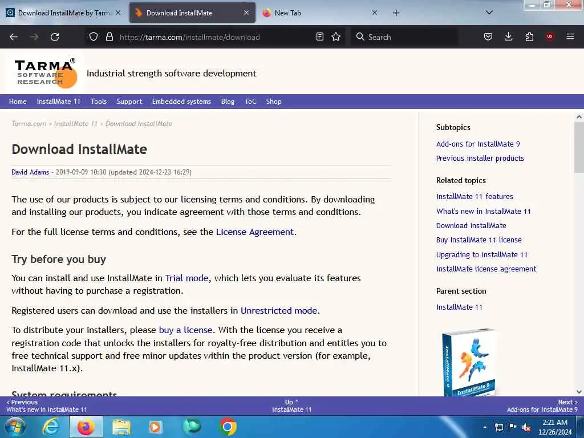
Task: Open Windows Media Player taskbar icon
Action: point(156,427)
